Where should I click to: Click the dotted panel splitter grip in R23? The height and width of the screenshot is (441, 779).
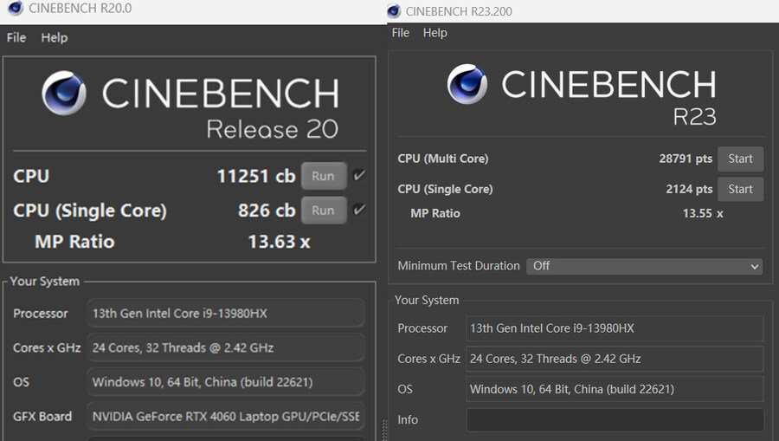pyautogui.click(x=384, y=429)
